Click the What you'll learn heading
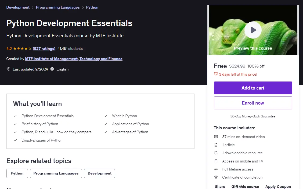303x189 pixels. 38,104
